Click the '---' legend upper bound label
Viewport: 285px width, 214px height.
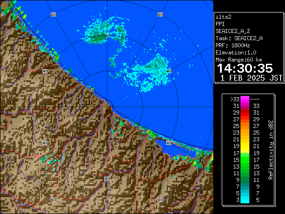[255, 99]
